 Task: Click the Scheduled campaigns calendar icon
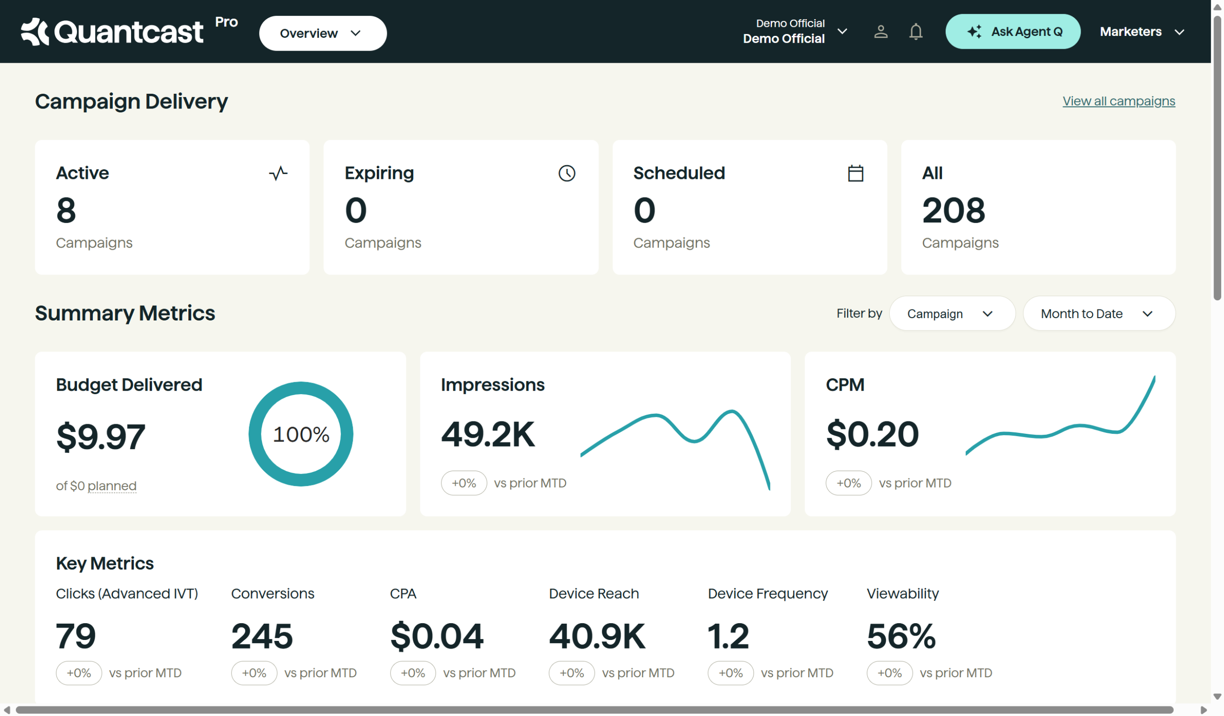(855, 174)
